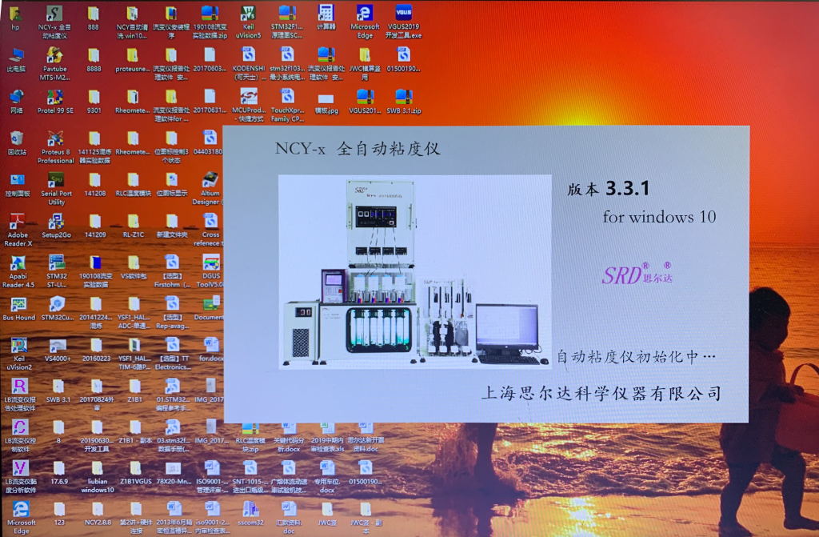Open the Setup2Go shortcut
819x537 pixels.
pyautogui.click(x=55, y=222)
